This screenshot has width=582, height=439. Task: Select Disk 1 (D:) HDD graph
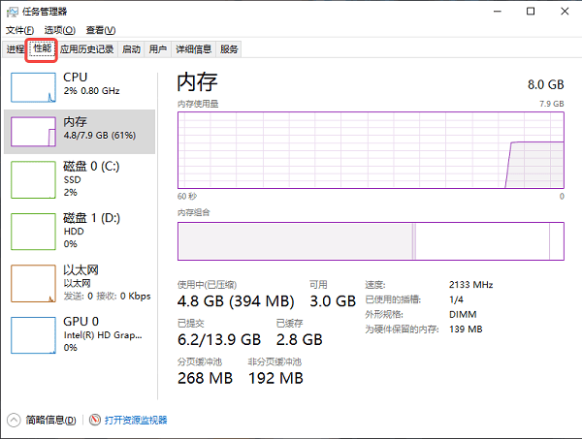(33, 231)
